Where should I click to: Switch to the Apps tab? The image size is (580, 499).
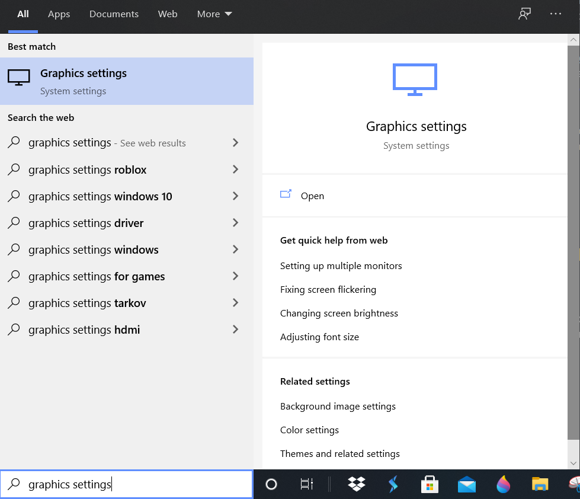(x=59, y=14)
